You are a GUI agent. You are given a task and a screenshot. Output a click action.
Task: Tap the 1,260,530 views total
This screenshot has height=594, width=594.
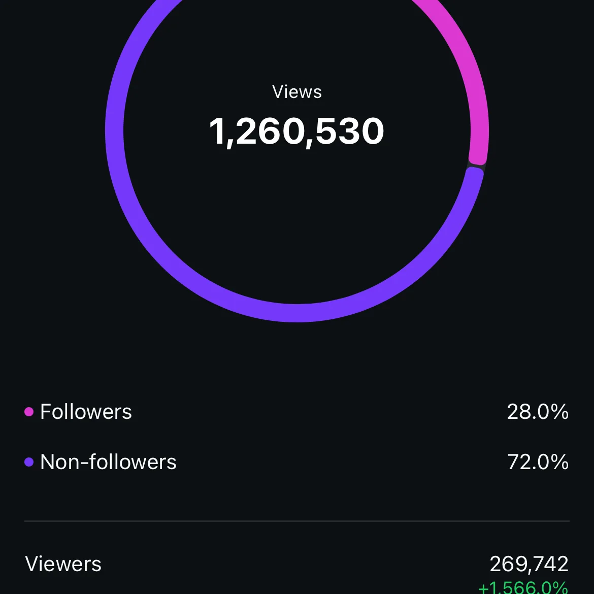pos(296,131)
